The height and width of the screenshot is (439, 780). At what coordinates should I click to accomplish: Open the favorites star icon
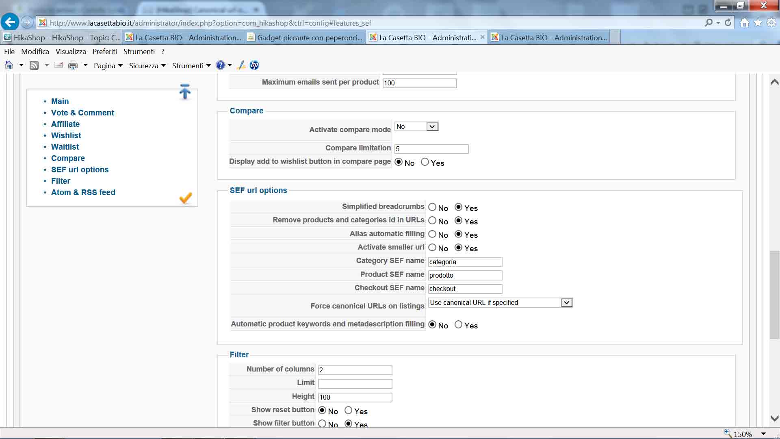pos(758,23)
